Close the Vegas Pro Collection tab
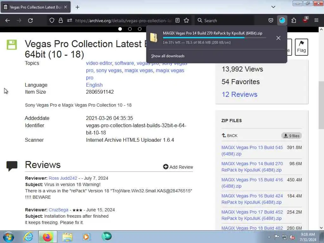Screen dimensions: 324x243 click(x=65, y=7)
